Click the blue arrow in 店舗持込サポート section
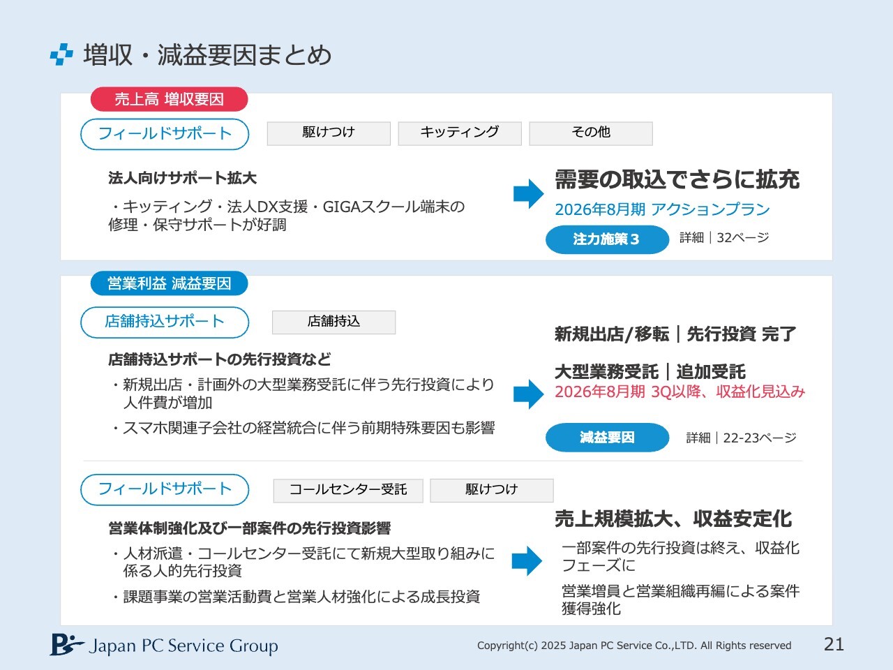The height and width of the screenshot is (670, 893). click(528, 394)
